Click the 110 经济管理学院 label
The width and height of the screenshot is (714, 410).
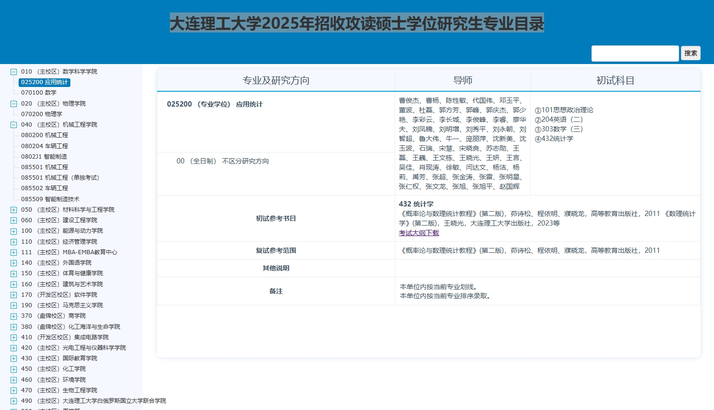click(59, 242)
